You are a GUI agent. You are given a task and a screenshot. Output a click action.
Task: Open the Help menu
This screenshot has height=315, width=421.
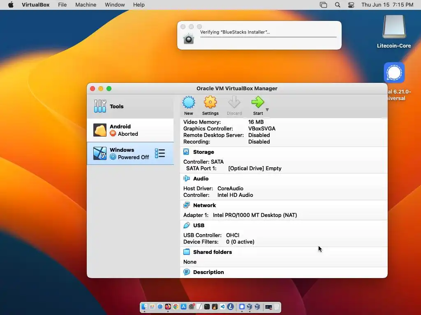(139, 5)
